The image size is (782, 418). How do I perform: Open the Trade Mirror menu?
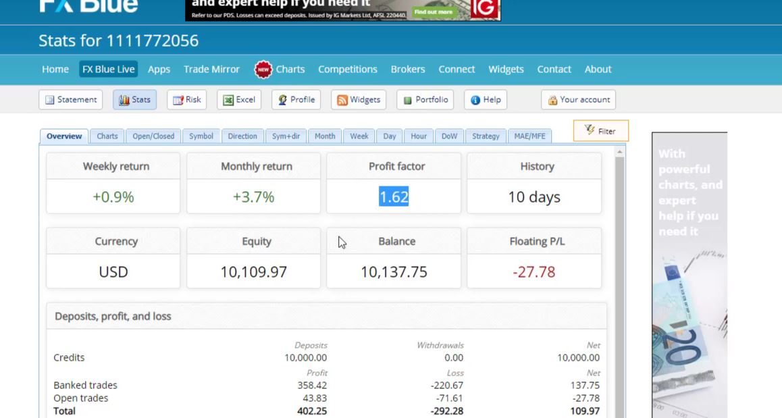point(211,69)
